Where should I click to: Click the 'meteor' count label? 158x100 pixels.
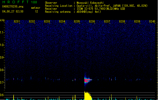pyautogui.click(x=36, y=8)
